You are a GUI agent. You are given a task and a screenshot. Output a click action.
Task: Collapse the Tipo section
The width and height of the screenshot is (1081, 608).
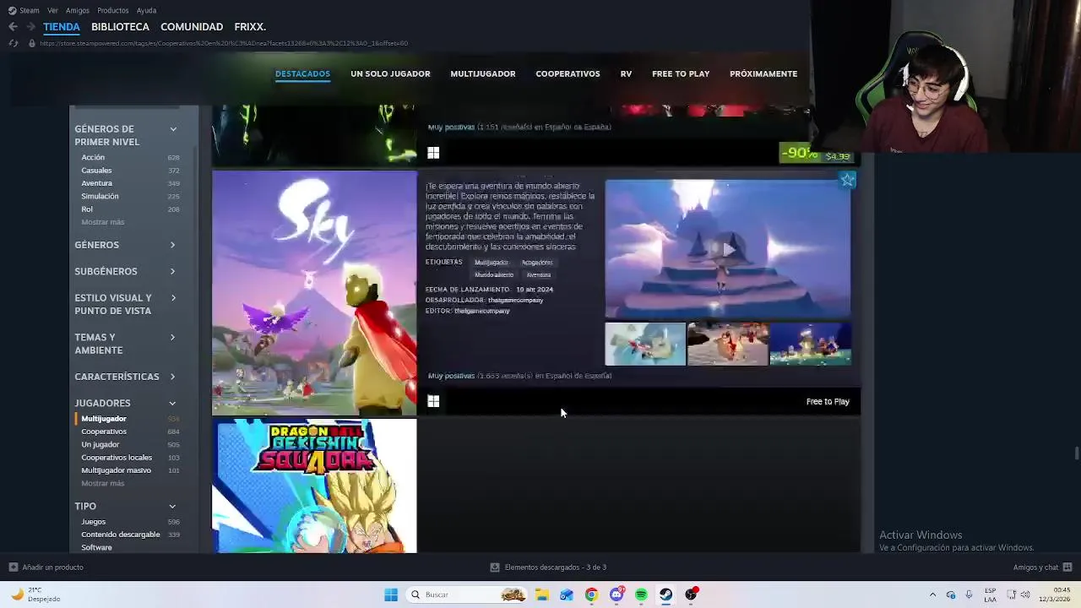tap(127, 506)
